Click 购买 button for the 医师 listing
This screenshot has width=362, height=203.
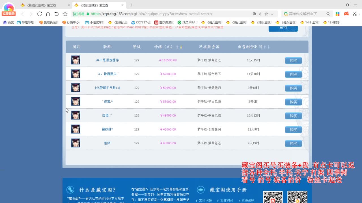[293, 143]
